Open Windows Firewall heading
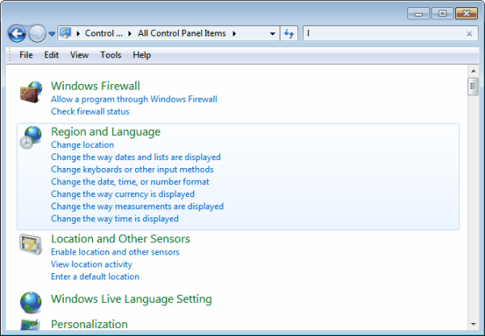485x336 pixels. pos(95,86)
